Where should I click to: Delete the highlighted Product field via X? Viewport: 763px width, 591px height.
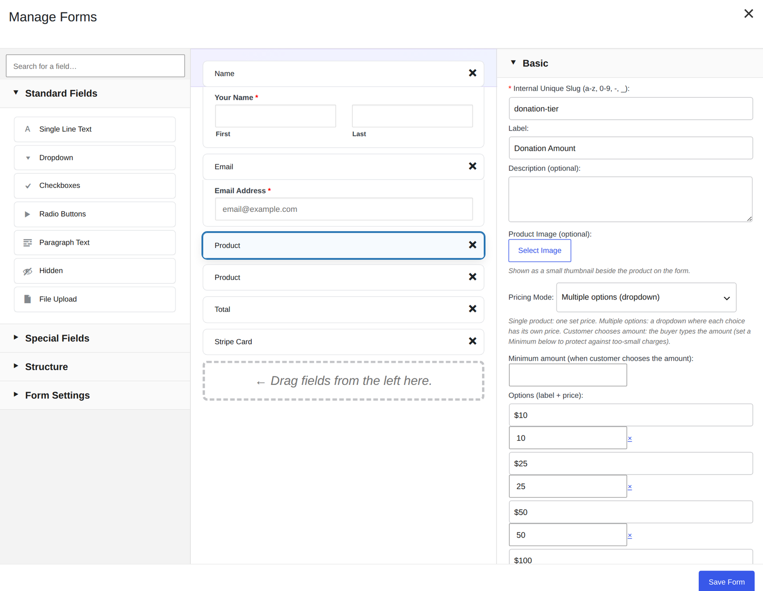pyautogui.click(x=472, y=245)
